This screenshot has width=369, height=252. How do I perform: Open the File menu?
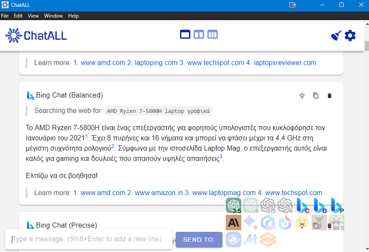coord(5,16)
